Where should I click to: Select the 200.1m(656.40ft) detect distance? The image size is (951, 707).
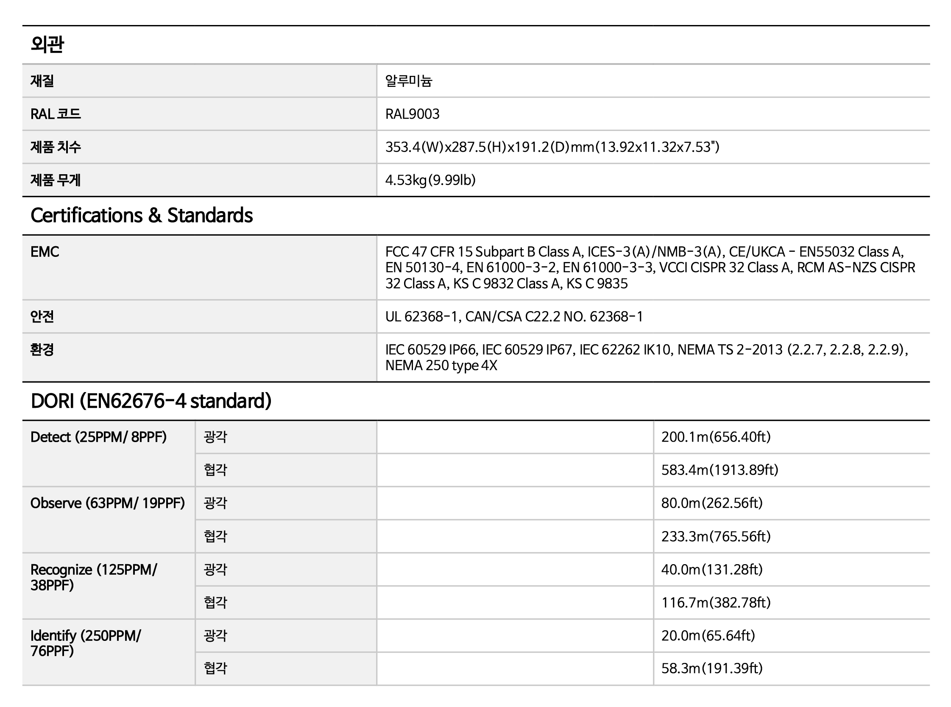point(716,437)
